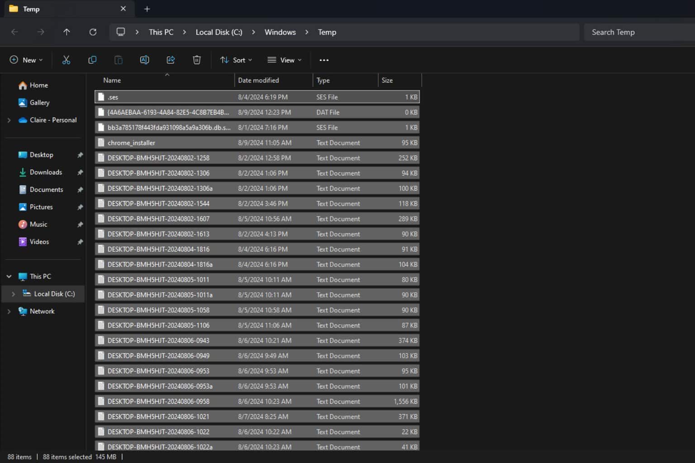Select the {4A6AEBAA-6193 DAT file
The image size is (695, 463).
coord(257,112)
